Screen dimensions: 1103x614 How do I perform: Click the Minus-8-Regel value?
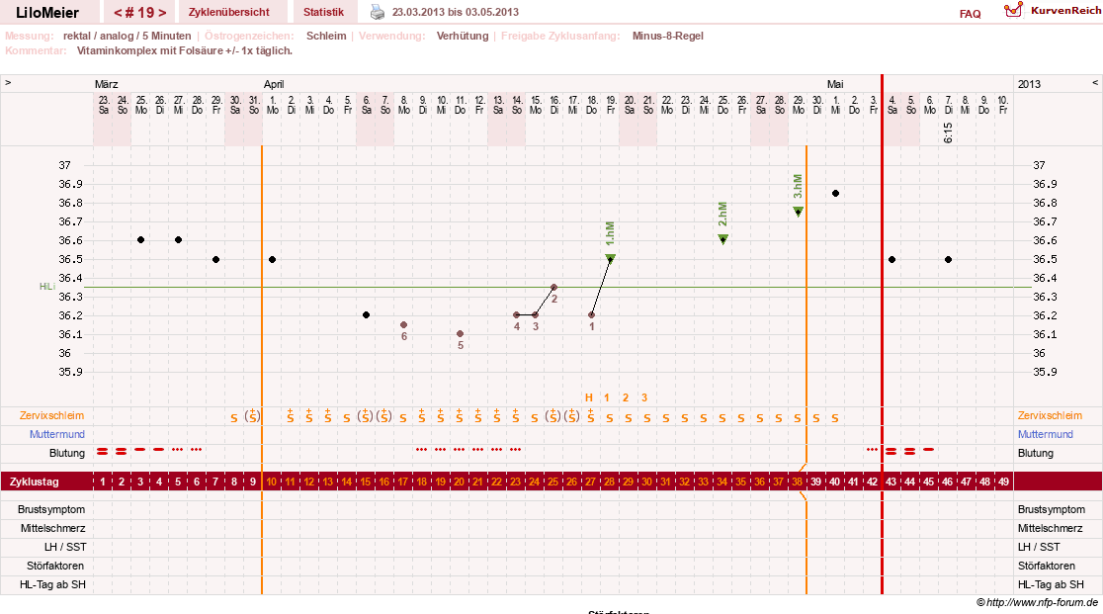point(667,36)
